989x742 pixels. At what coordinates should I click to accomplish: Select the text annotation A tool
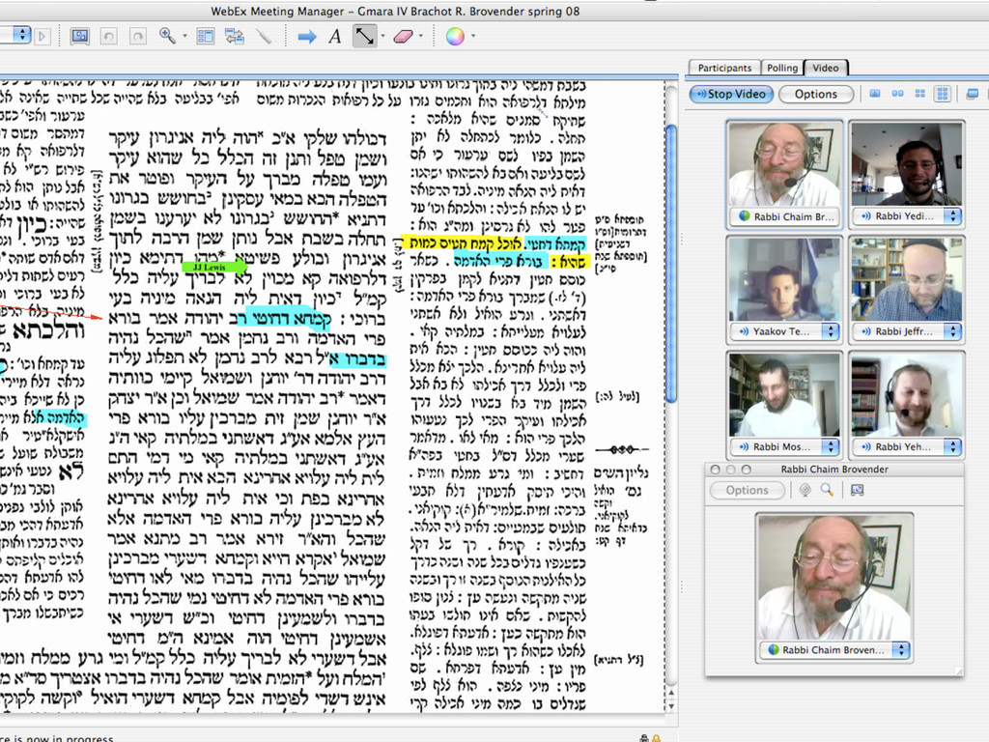click(x=335, y=36)
